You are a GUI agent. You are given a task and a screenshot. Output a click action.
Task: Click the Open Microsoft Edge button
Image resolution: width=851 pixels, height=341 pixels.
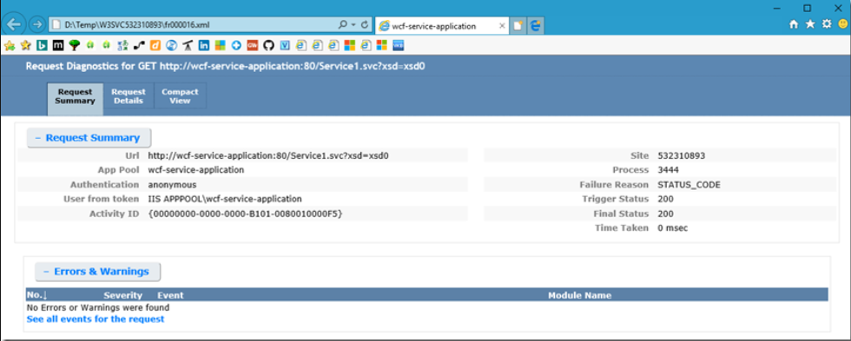(535, 25)
